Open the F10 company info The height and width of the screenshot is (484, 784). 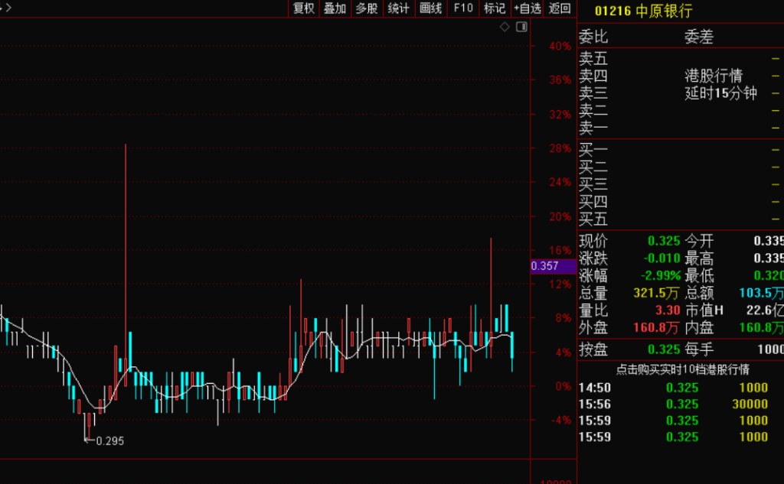(x=463, y=8)
